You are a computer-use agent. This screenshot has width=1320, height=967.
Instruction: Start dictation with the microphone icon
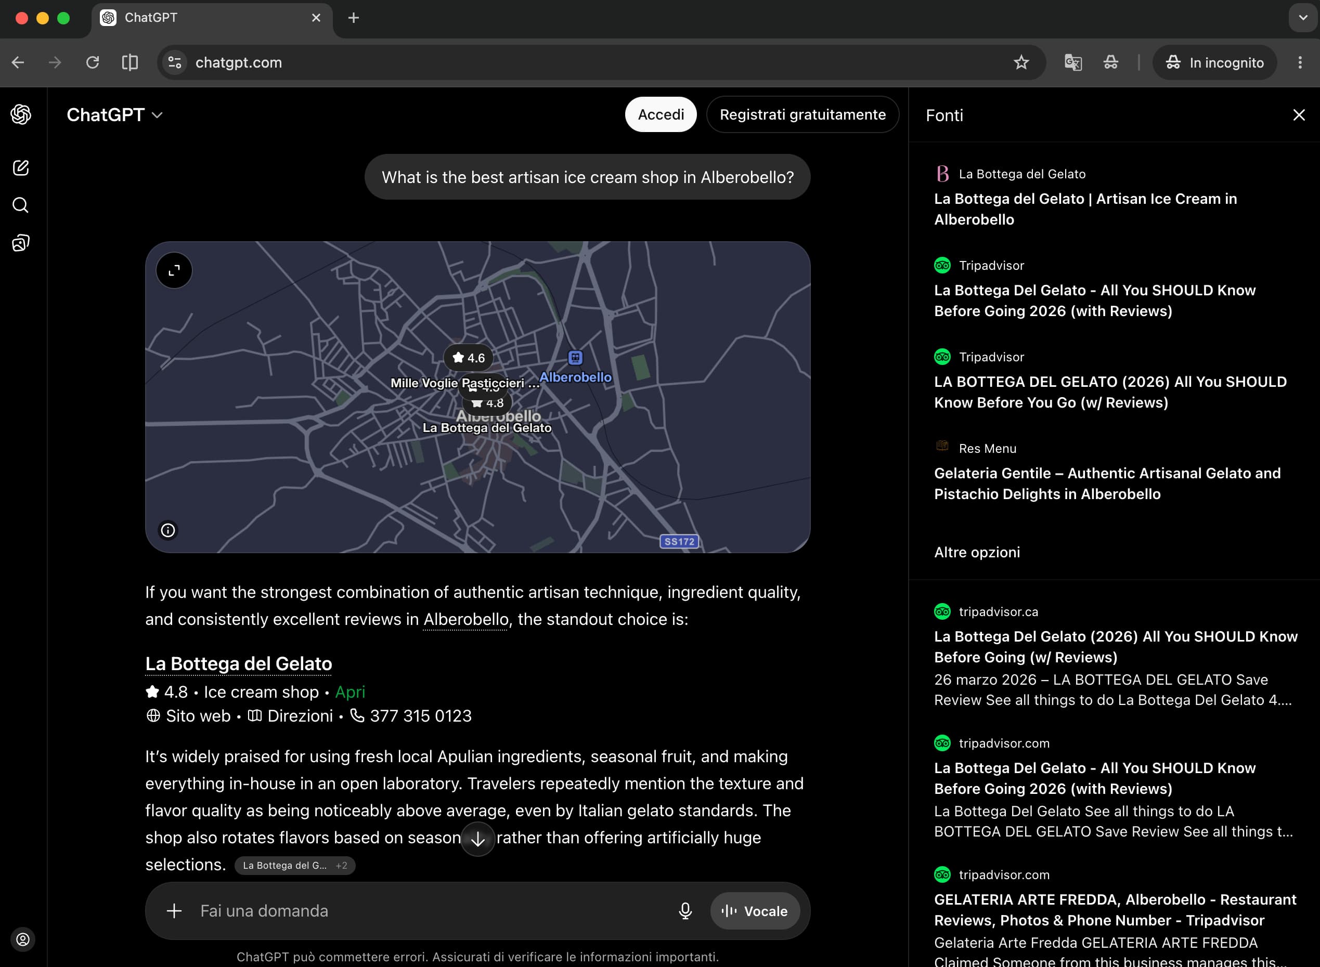click(685, 911)
